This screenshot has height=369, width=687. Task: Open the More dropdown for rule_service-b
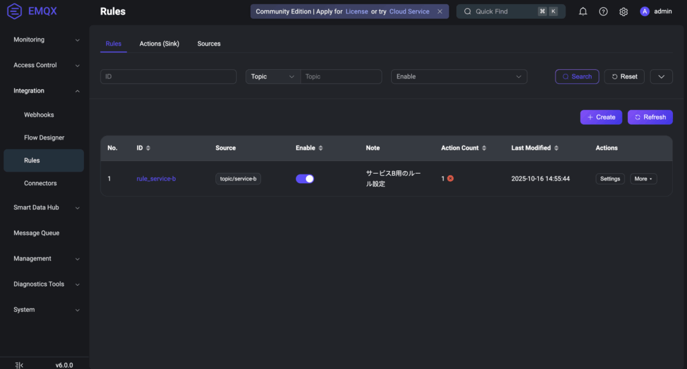pyautogui.click(x=643, y=178)
